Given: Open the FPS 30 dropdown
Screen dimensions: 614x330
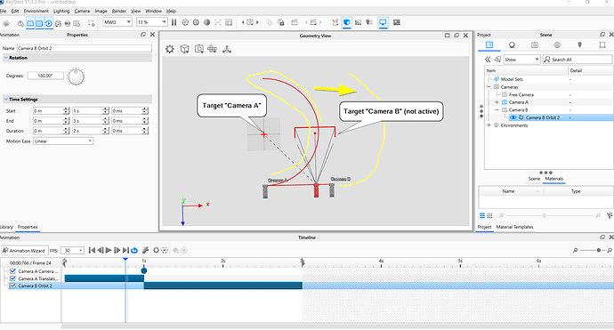Looking at the screenshot, I should 72,250.
